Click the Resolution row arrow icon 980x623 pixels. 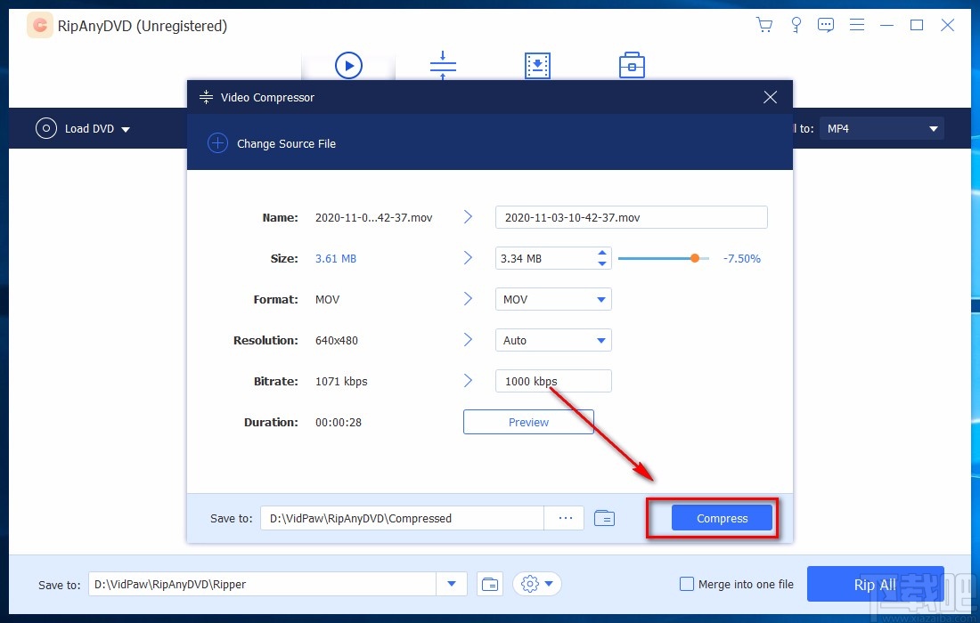coord(468,340)
